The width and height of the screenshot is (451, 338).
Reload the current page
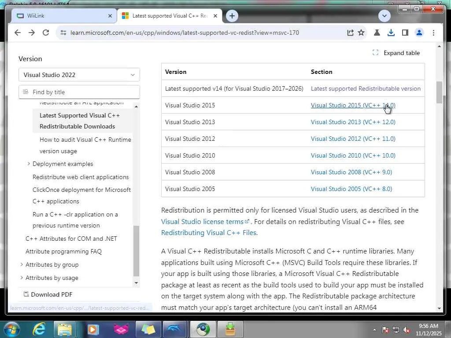46,33
